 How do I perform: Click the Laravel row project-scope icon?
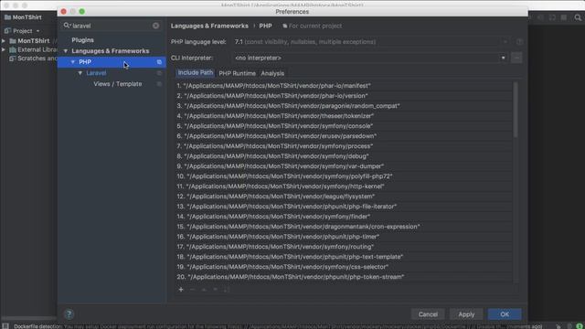pos(159,73)
